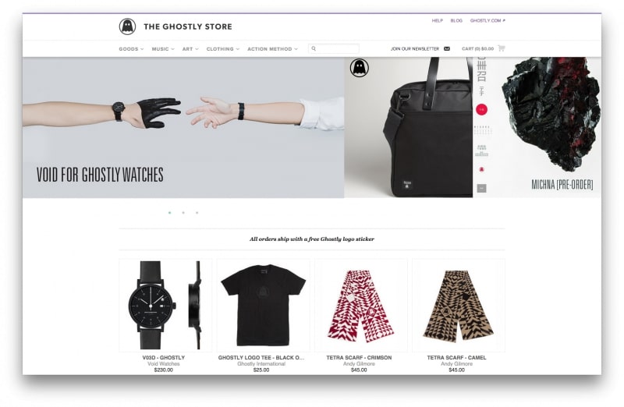This screenshot has width=624, height=407.
Task: Select the second carousel dot
Action: tap(183, 213)
